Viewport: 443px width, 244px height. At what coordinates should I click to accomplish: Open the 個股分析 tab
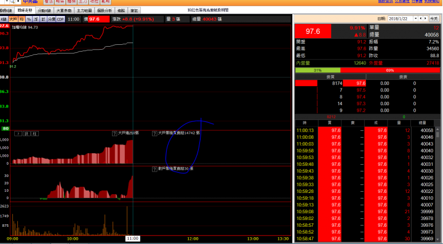point(105,10)
